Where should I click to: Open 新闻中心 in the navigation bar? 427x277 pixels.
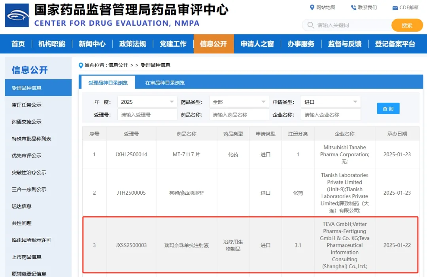click(x=92, y=44)
